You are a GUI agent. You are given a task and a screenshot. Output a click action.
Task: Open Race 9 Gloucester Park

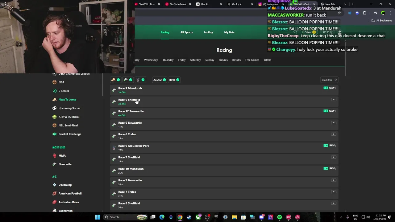click(x=224, y=147)
